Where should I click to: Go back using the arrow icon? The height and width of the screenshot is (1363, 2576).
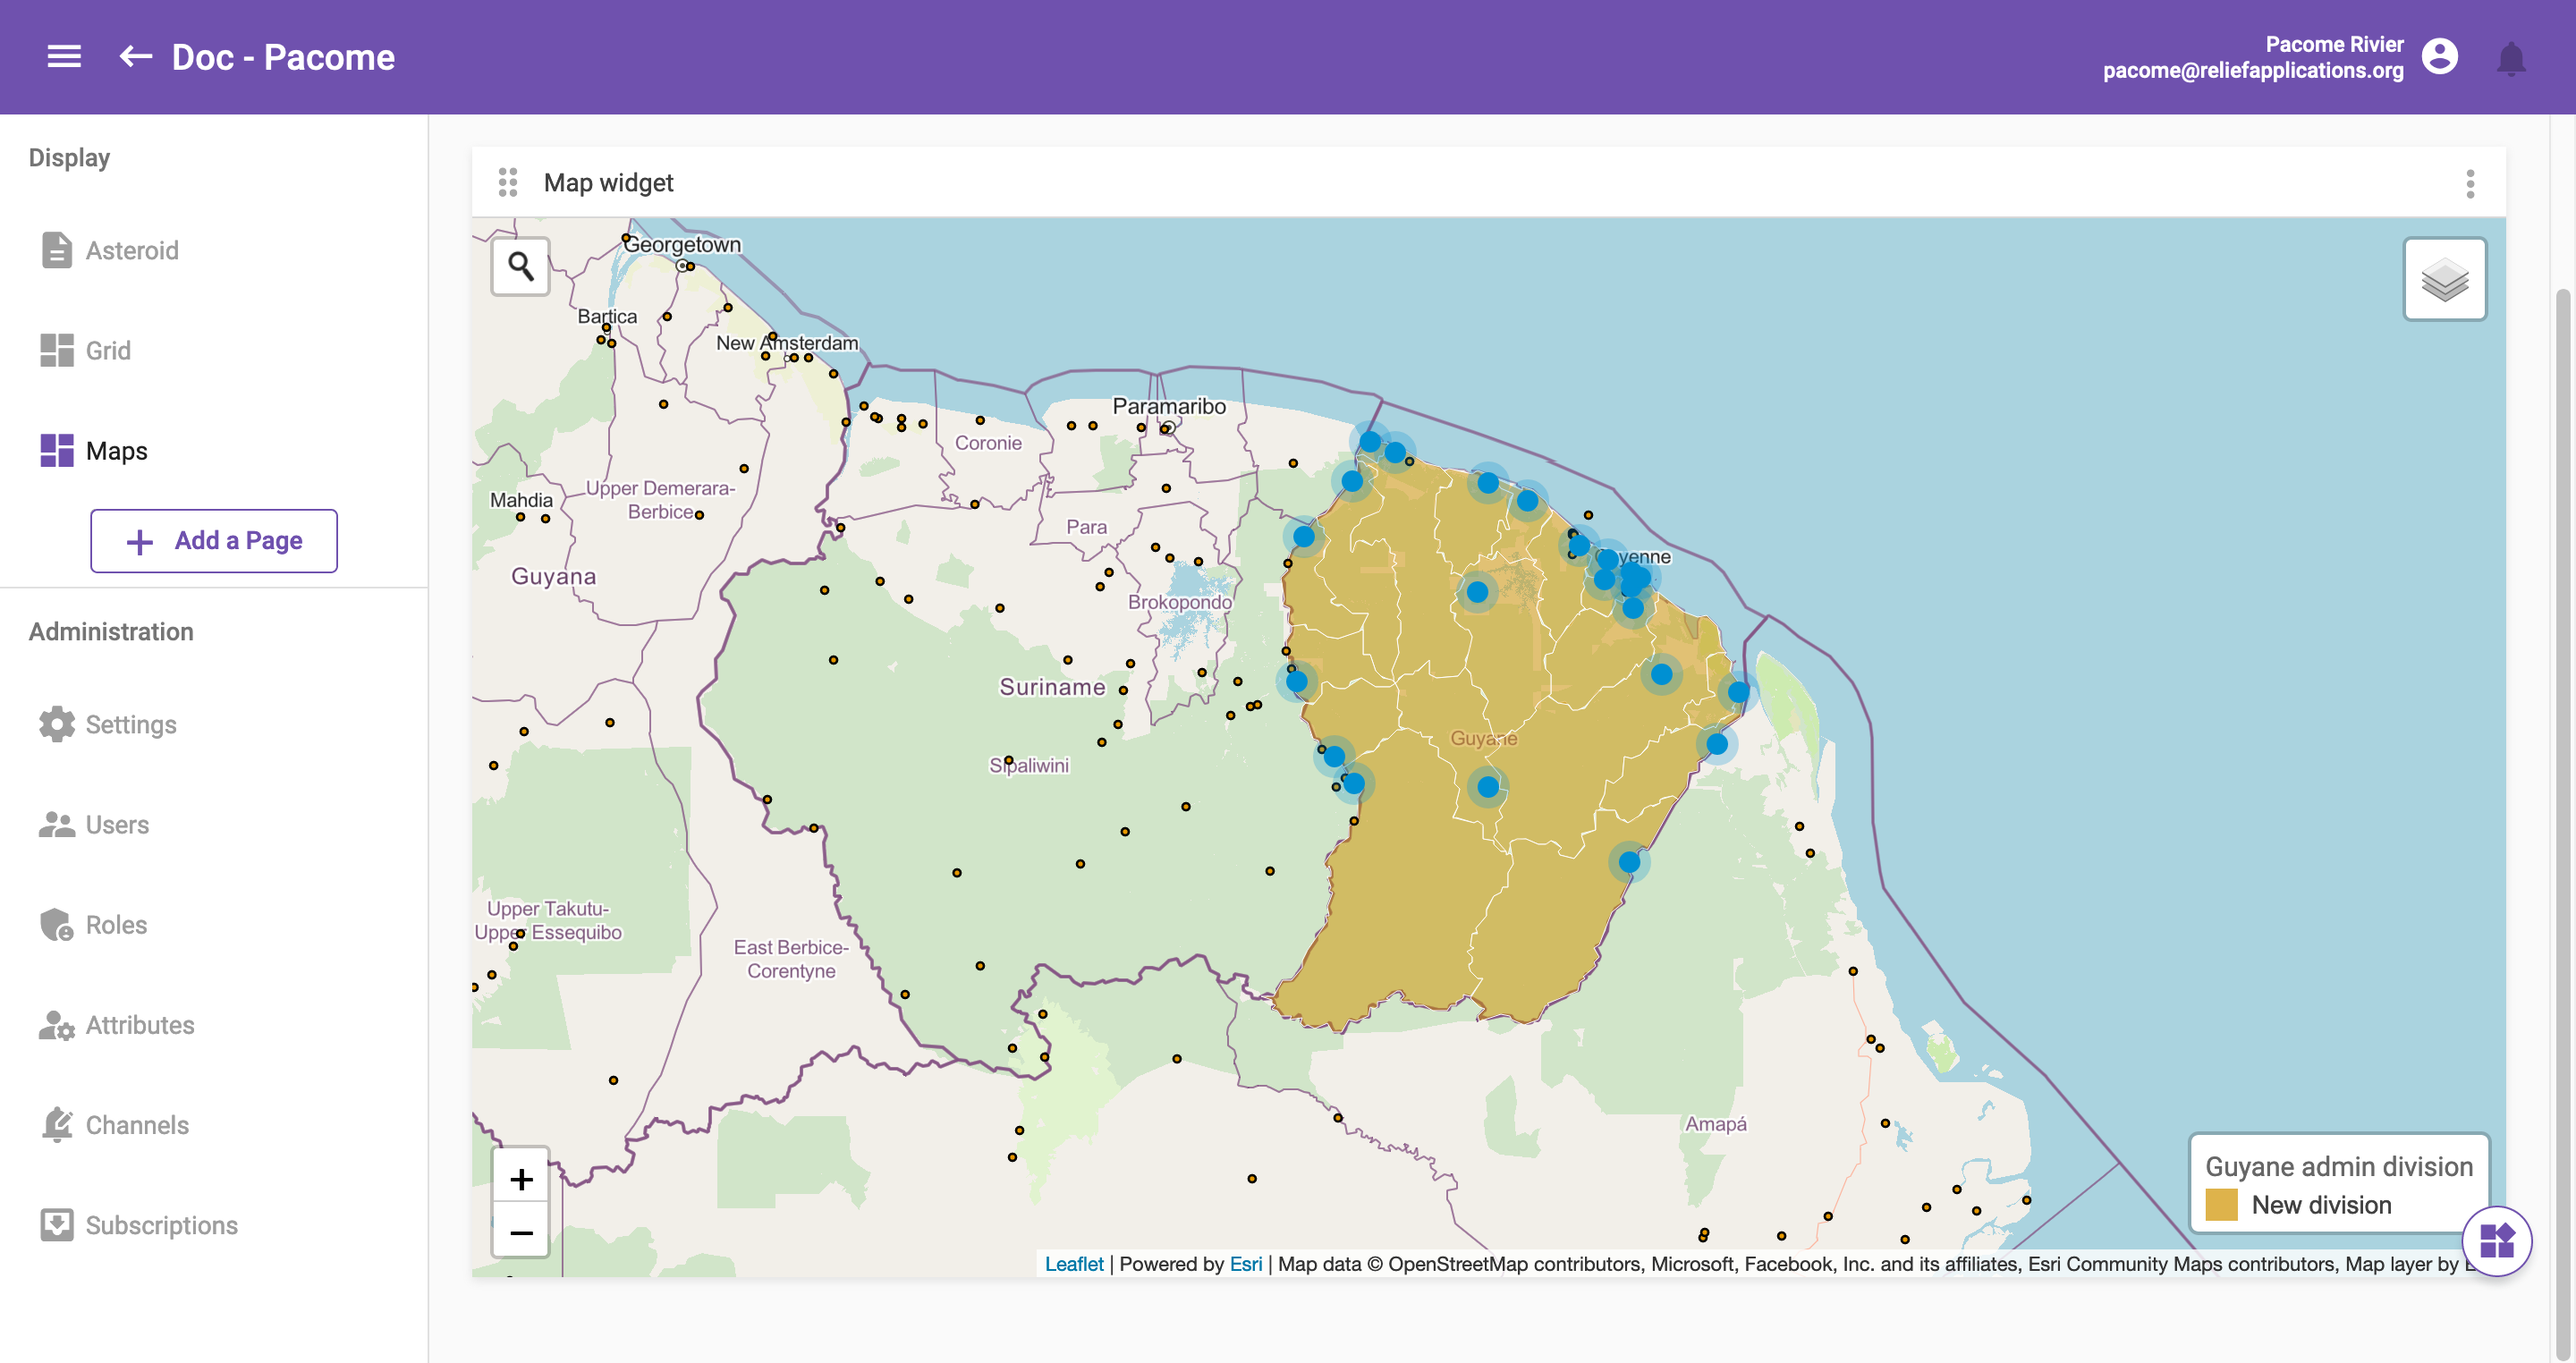(136, 57)
